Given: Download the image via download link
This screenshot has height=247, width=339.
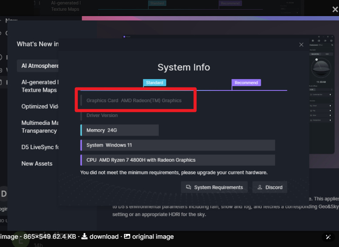Looking at the screenshot, I should click(100, 237).
